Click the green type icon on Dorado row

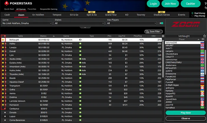[80, 112]
